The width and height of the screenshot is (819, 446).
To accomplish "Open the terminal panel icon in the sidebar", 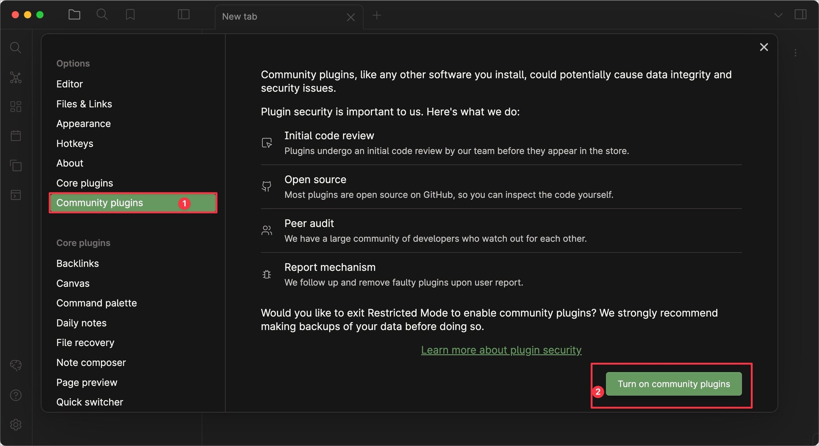I will 16,195.
